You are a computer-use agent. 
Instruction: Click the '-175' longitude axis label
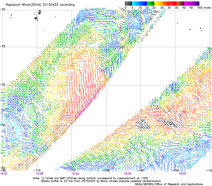pos(37,171)
